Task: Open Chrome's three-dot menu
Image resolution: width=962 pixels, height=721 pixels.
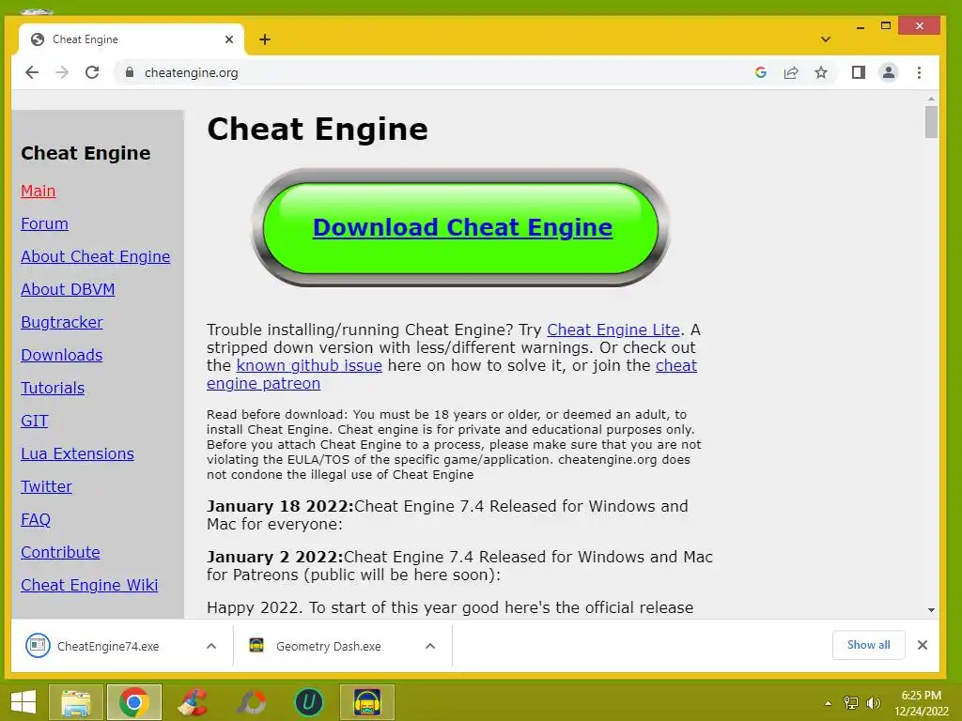Action: click(919, 72)
